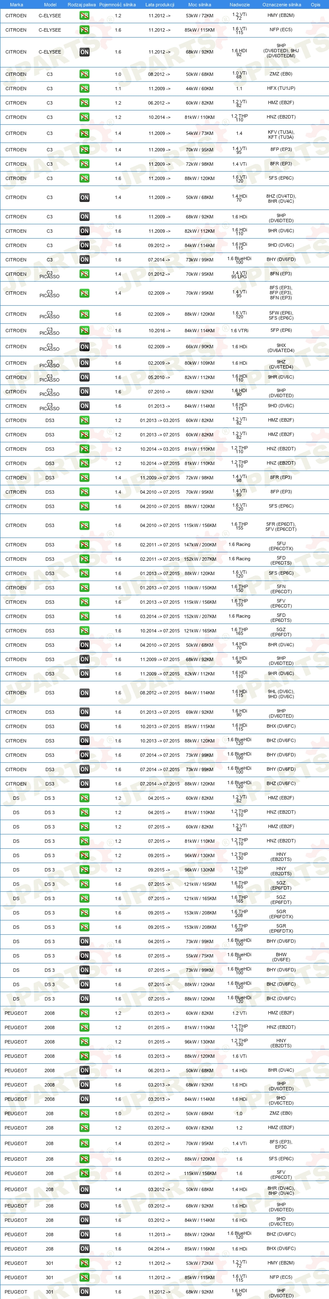Click the 55kW / 75KM power cell
Screen dimensions: 329x1299
click(x=200, y=956)
